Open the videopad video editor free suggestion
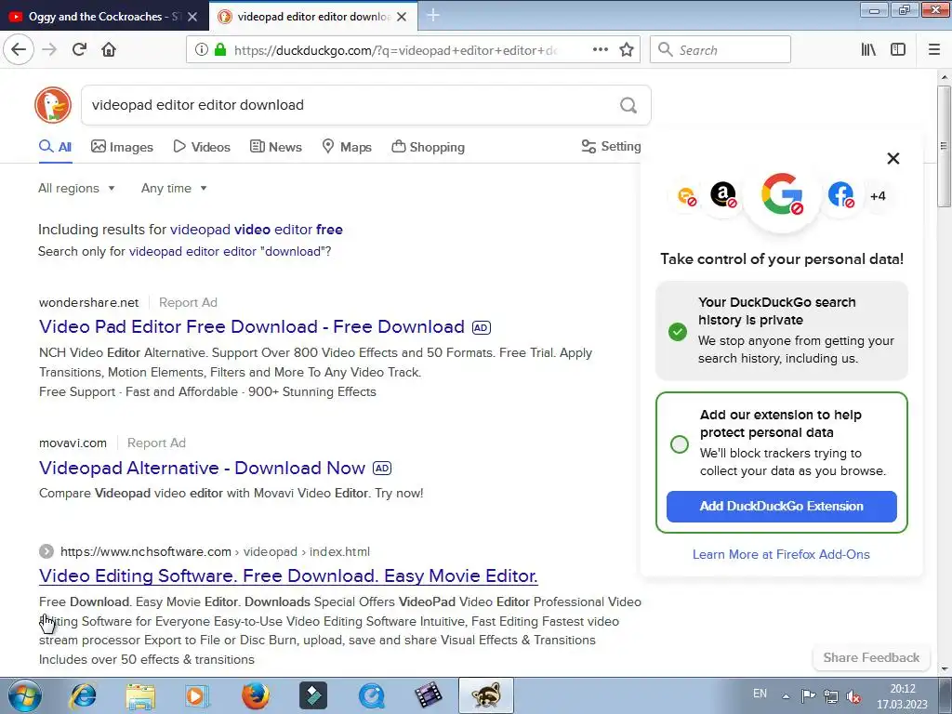Screen dimensions: 952x714 257,230
